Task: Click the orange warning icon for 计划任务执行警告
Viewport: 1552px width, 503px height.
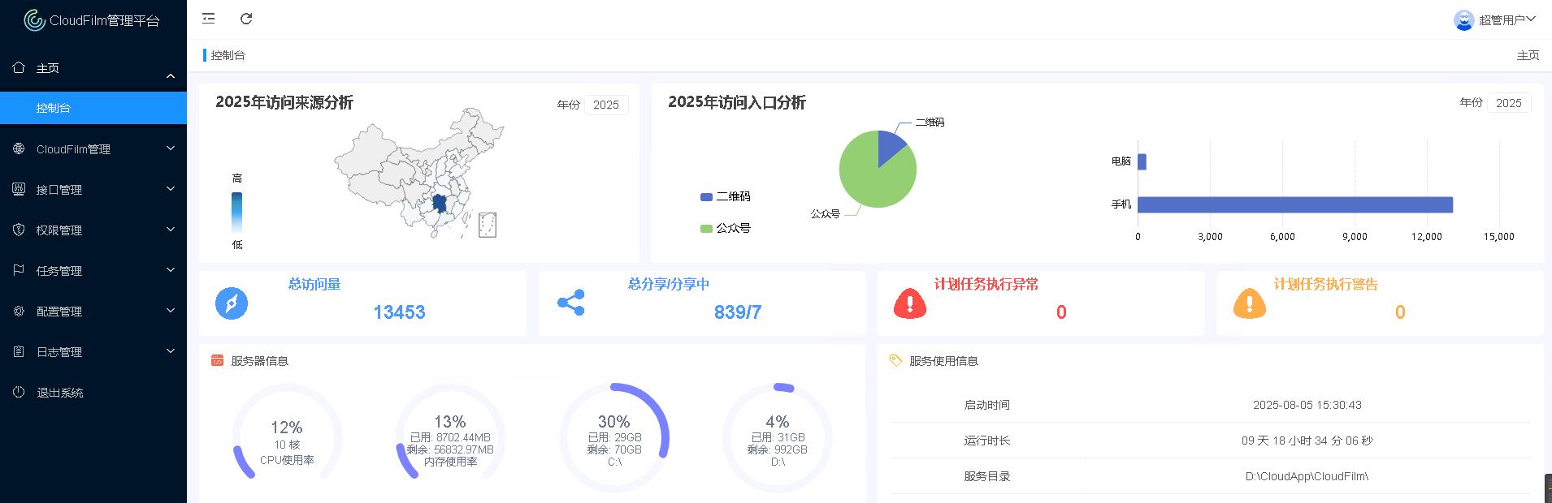Action: (1249, 303)
